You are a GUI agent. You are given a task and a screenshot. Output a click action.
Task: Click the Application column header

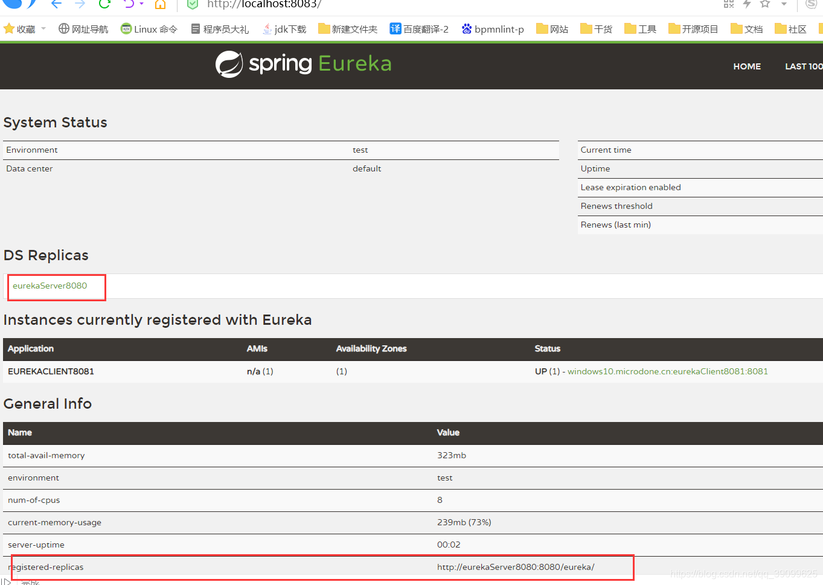[x=31, y=348]
